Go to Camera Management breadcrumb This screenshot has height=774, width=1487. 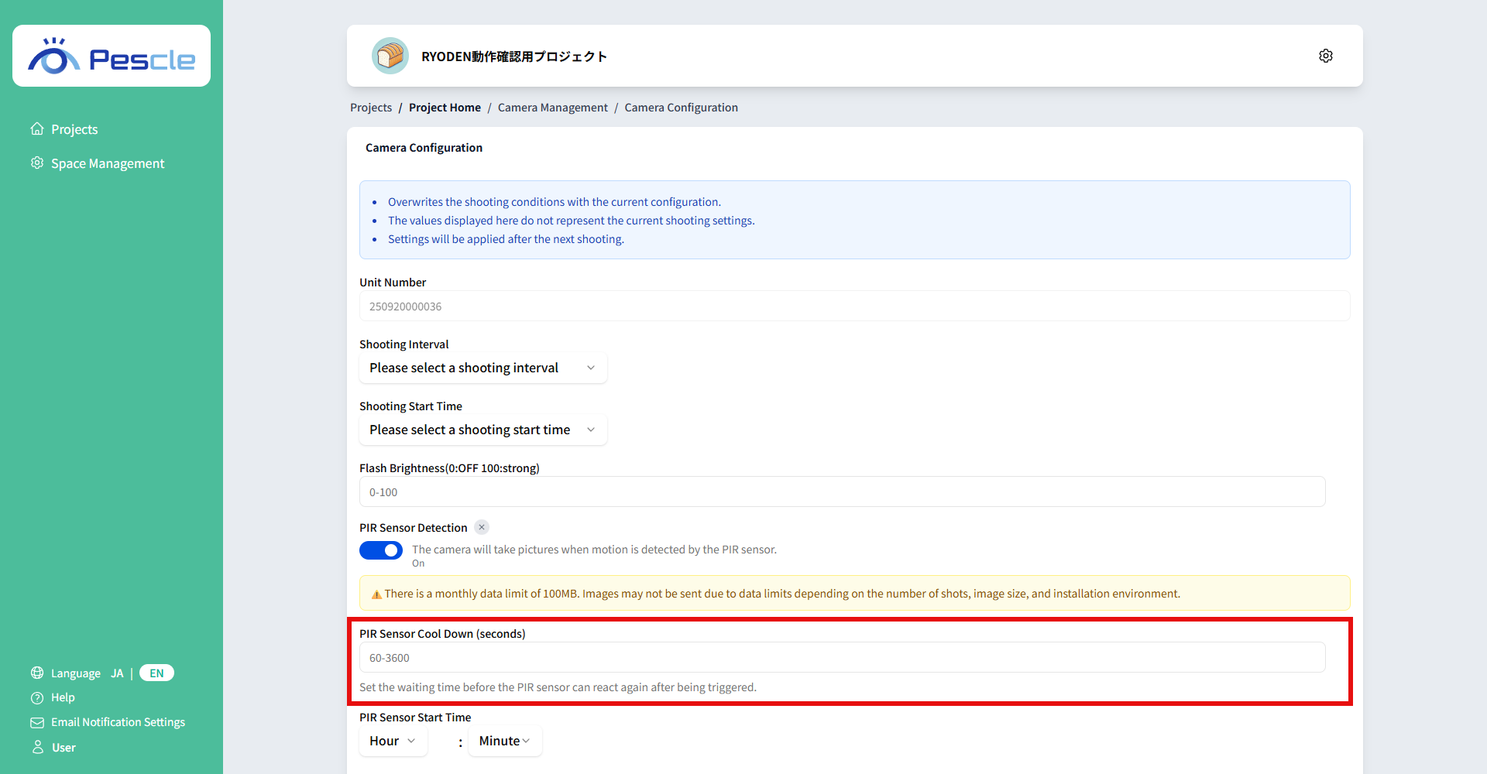point(553,108)
